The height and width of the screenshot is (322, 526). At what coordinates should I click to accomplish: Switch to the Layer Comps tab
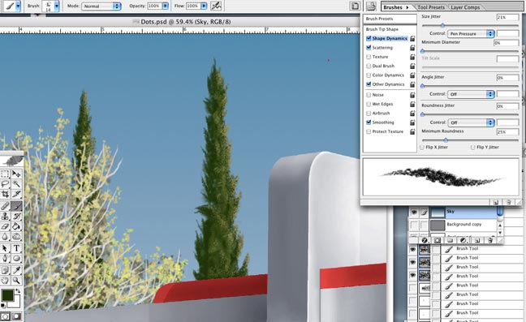point(465,7)
